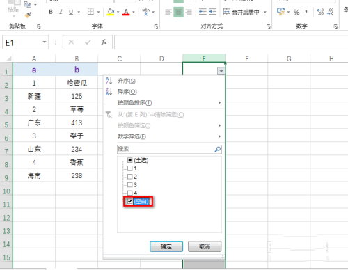Click the 取消 cancel button
Image resolution: width=348 pixels, height=270 pixels.
point(205,246)
